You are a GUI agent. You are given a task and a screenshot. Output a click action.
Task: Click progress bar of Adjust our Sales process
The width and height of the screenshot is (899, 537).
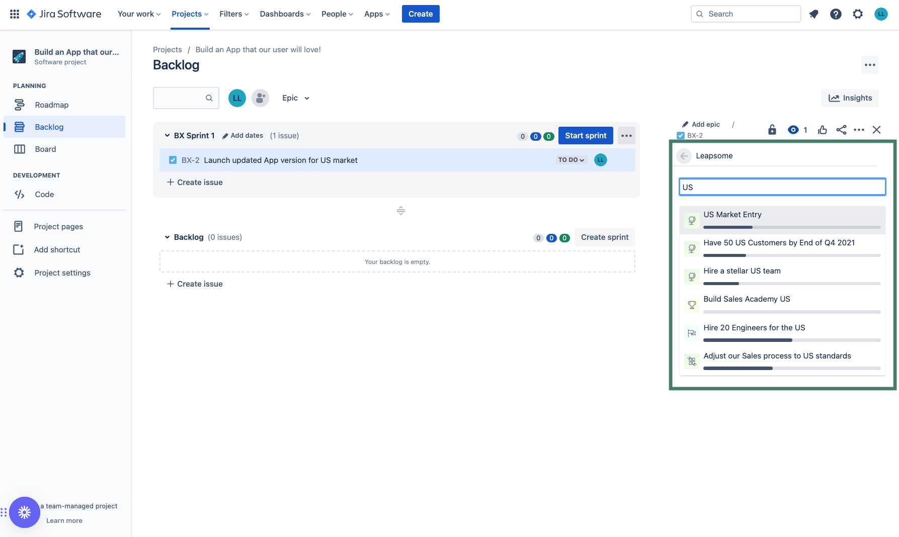(792, 369)
